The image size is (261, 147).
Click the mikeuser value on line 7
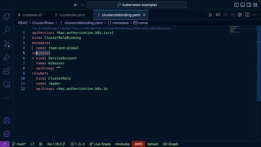click(56, 63)
